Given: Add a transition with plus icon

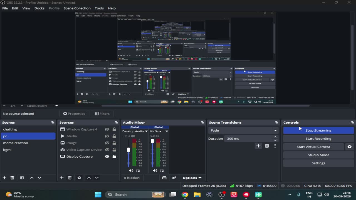Looking at the screenshot, I should tap(258, 146).
